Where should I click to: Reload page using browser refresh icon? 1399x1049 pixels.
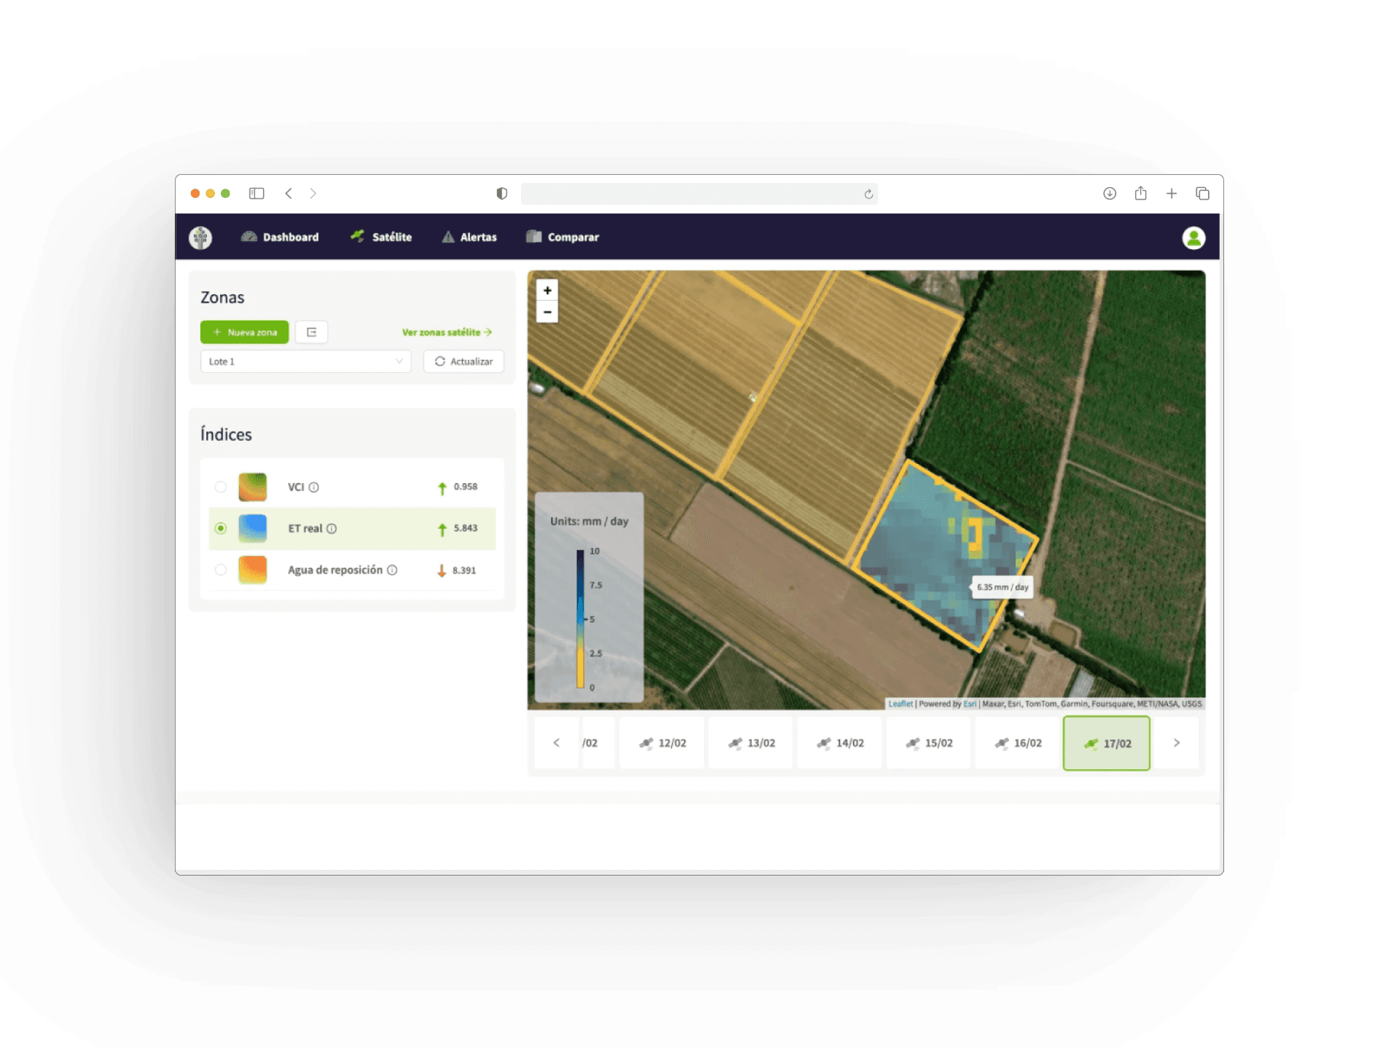tap(869, 194)
